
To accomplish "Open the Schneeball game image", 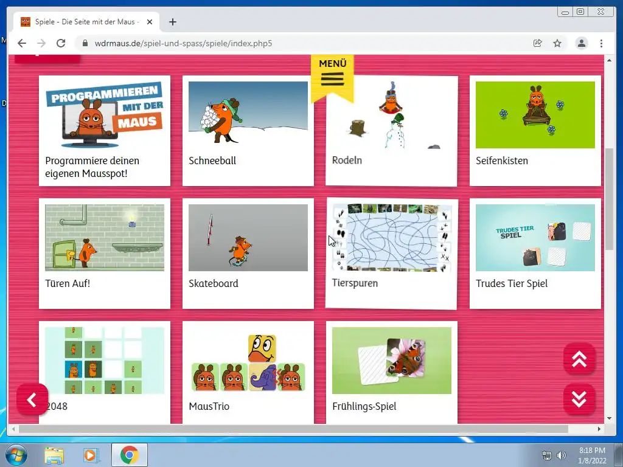I will click(x=248, y=115).
